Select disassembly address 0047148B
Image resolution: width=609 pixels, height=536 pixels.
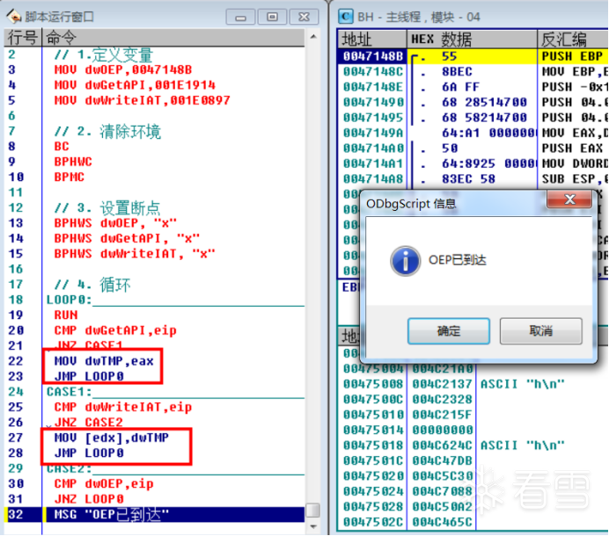point(373,56)
